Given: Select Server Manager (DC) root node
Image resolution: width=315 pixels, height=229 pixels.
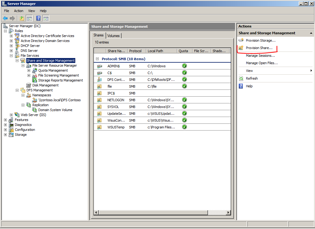Looking at the screenshot, I should click(x=24, y=26).
